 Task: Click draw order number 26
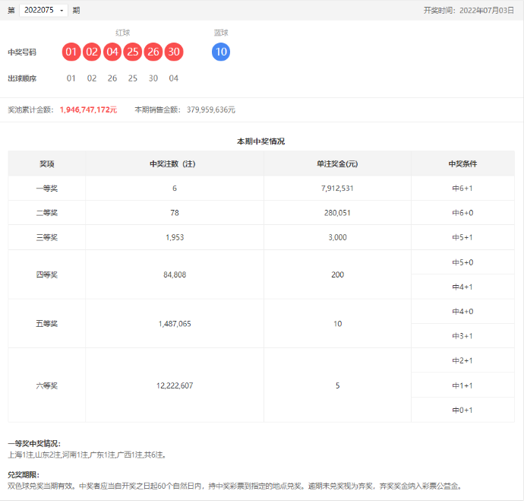(x=112, y=78)
